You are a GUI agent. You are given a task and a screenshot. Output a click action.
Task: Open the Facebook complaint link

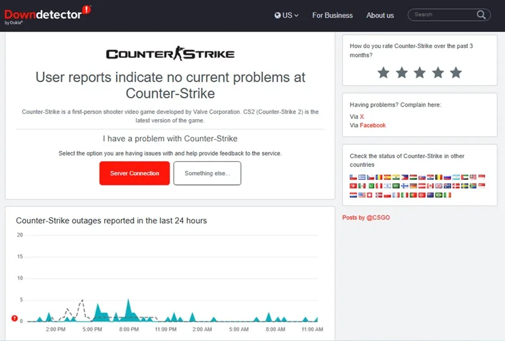pos(372,125)
